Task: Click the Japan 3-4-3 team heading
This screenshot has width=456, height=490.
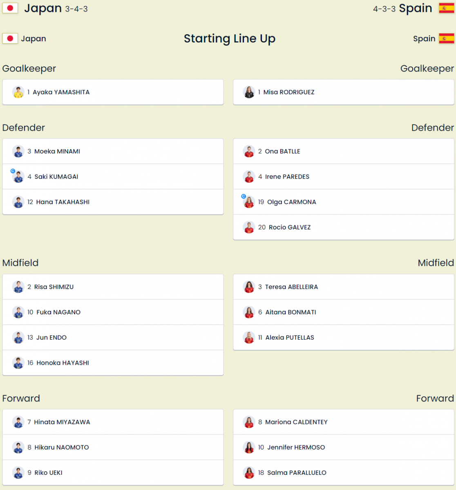Action: click(x=56, y=8)
